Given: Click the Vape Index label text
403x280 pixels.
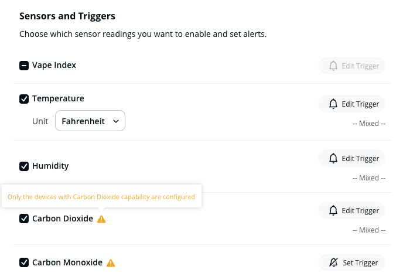Looking at the screenshot, I should (54, 66).
